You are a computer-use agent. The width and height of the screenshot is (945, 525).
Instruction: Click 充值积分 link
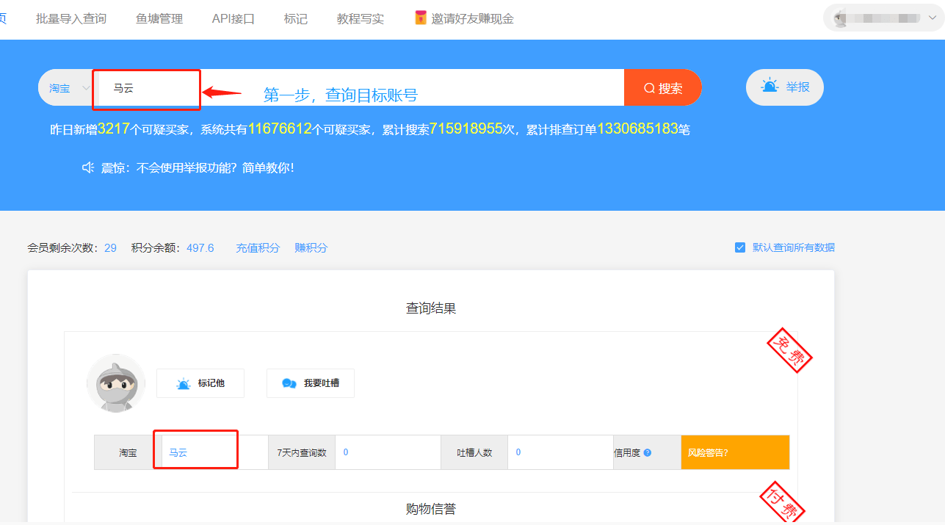(x=258, y=248)
